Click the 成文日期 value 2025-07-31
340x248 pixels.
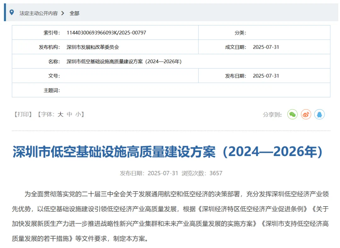pos(266,47)
